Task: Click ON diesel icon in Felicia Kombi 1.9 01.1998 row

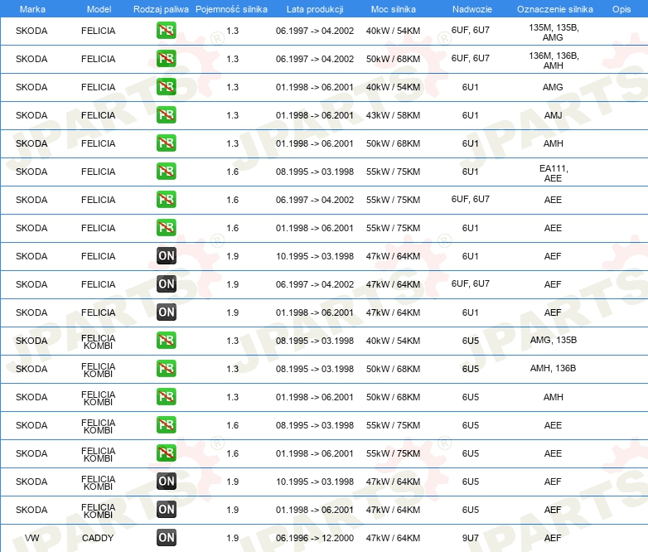Action: coord(166,509)
